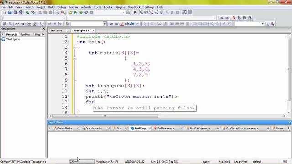292x164 pixels.
Task: Select Workspace in the Projects tree
Action: pos(13,39)
